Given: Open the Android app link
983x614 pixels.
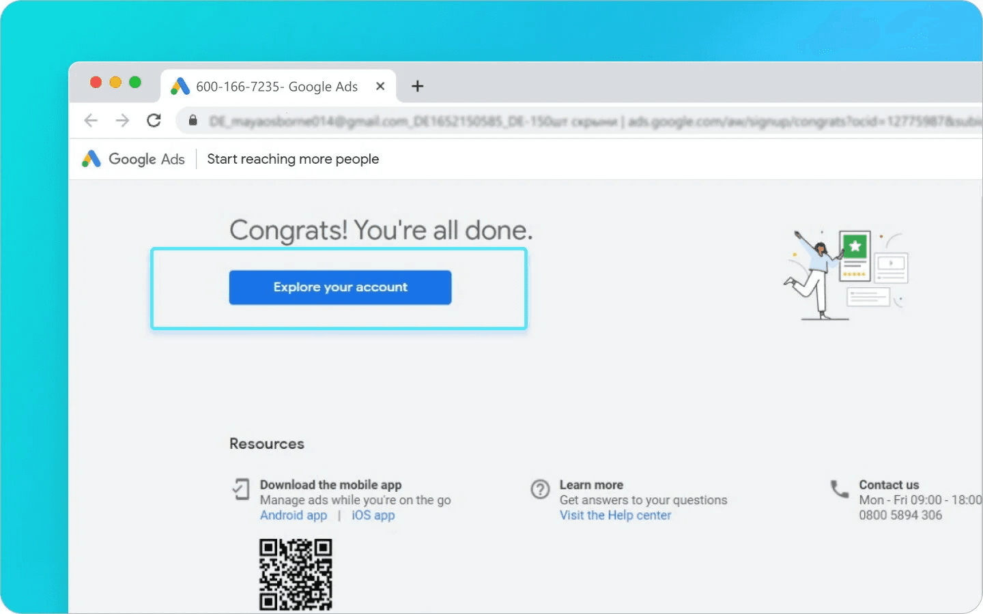Looking at the screenshot, I should pos(294,515).
